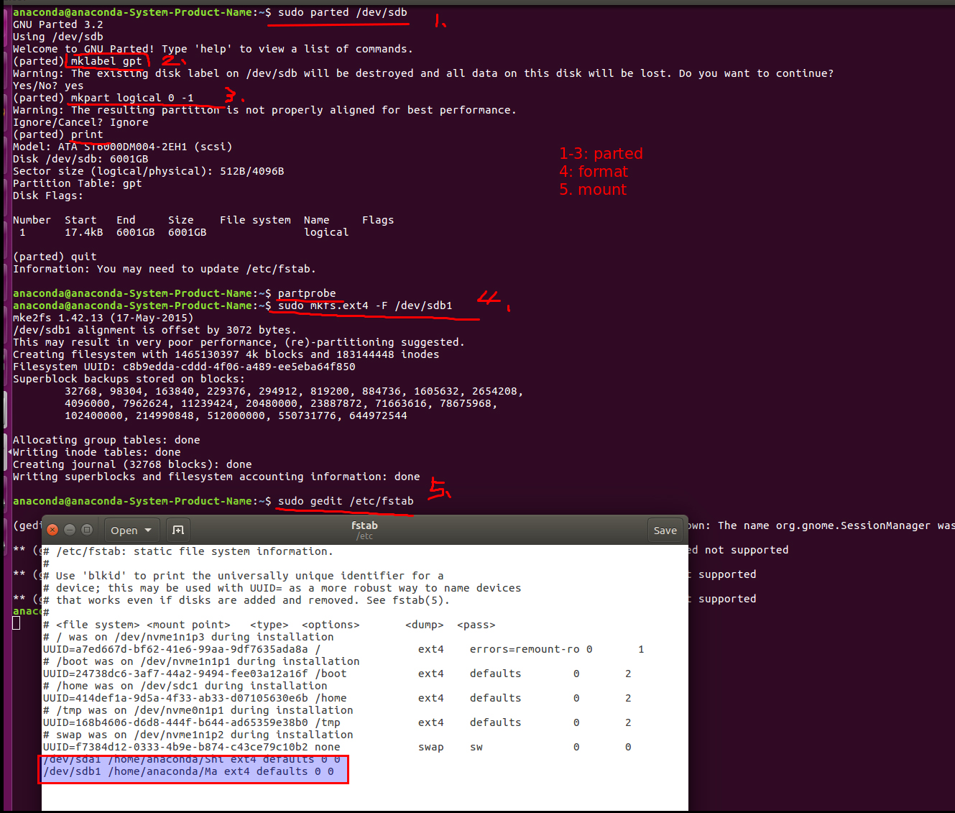The image size is (955, 813).
Task: Click the terminal cursor block at the prompt
Action: click(x=17, y=623)
